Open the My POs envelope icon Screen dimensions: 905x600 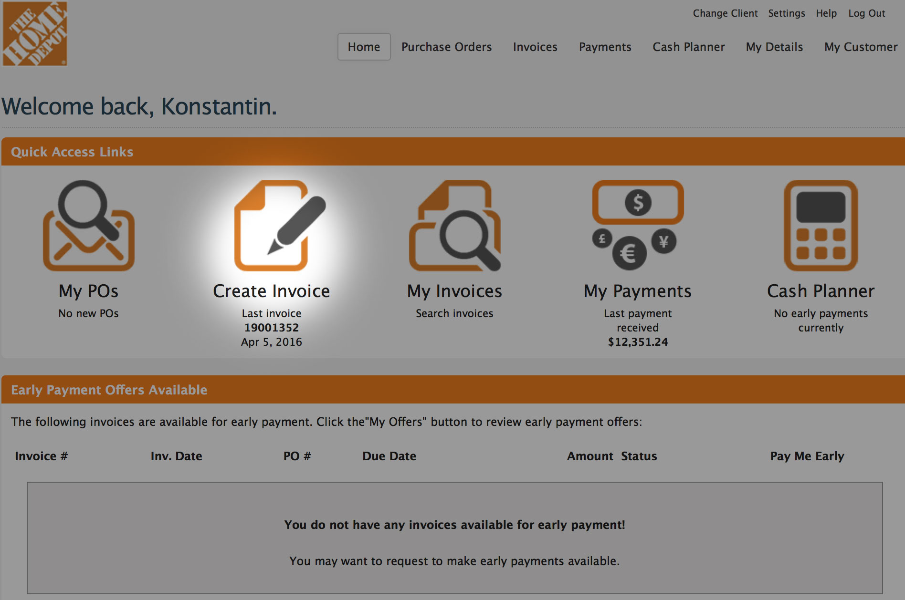(89, 226)
